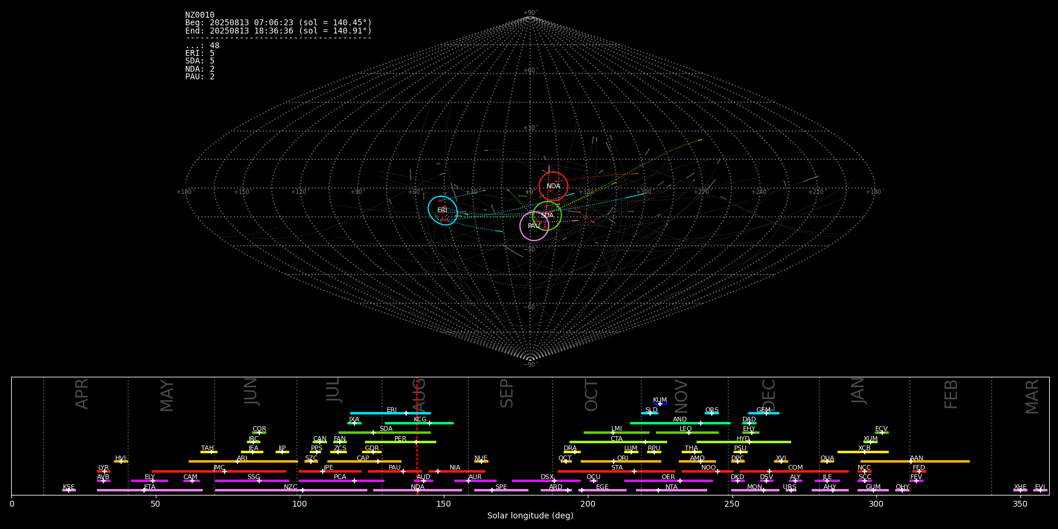The height and width of the screenshot is (529, 1058).
Task: Select the 'End: 20250813 18:36:36' header line
Action: [279, 31]
